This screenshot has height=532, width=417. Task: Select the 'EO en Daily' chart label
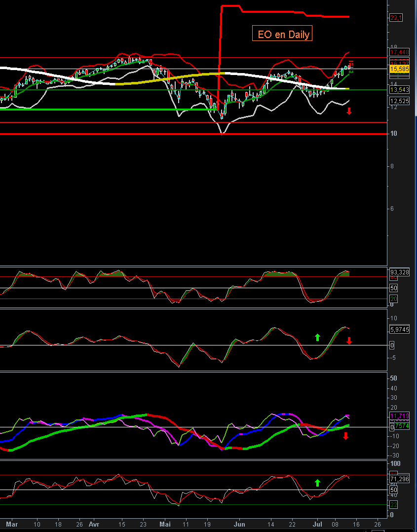coord(282,33)
